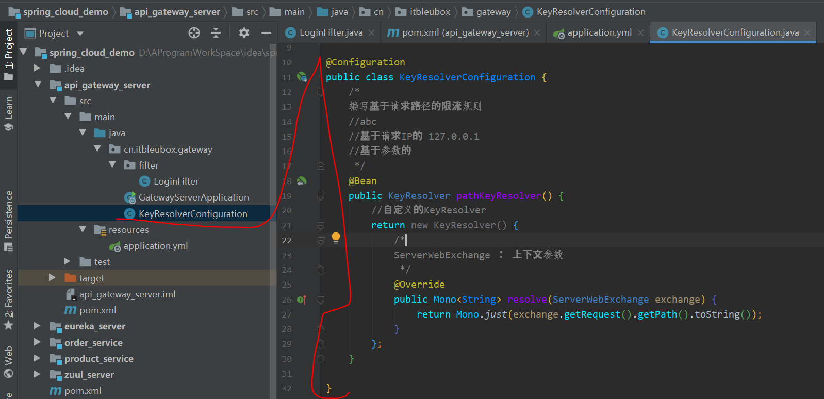Close the LoginFilter.java tab
The image size is (824, 399).
coord(372,33)
